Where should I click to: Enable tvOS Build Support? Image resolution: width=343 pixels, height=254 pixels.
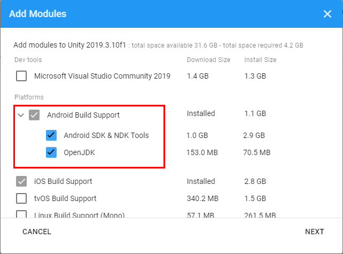point(21,198)
